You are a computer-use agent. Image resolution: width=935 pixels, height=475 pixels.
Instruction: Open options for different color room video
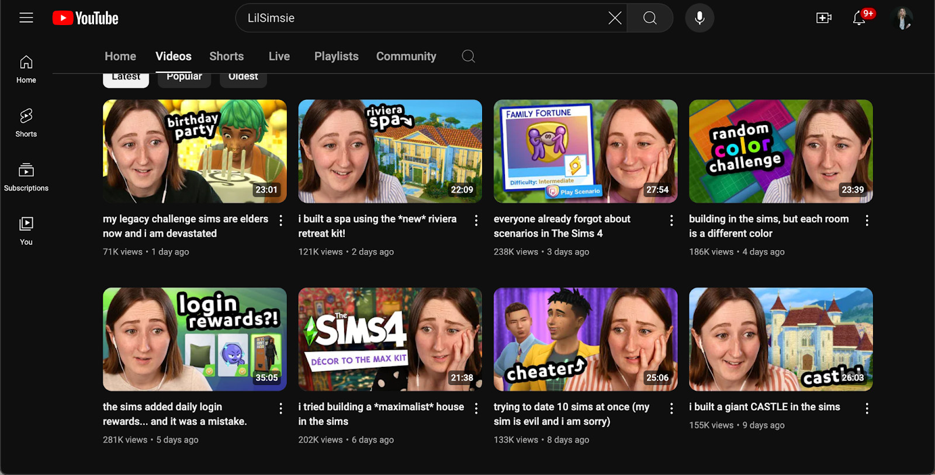(x=867, y=220)
